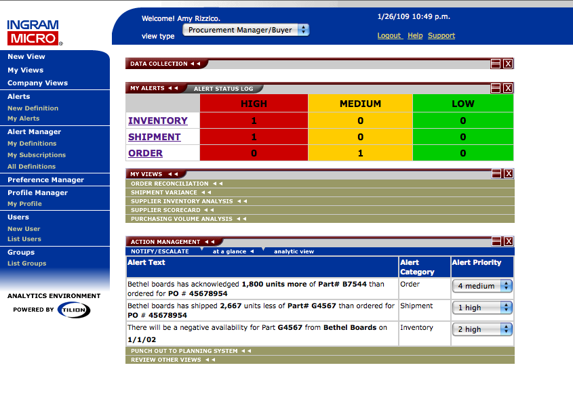
Task: Expand the Order Reconciliation view
Action: coord(320,184)
